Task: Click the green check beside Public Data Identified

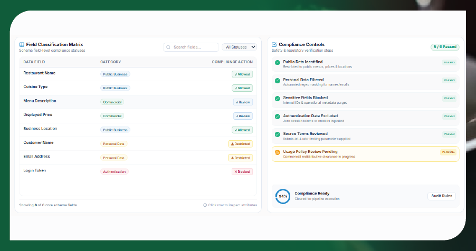Action: [x=278, y=63]
